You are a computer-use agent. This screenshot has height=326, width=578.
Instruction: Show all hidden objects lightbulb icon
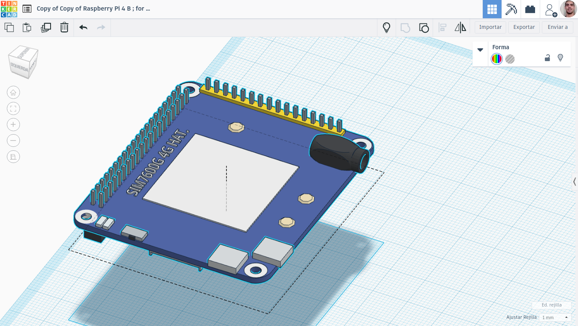pyautogui.click(x=386, y=28)
